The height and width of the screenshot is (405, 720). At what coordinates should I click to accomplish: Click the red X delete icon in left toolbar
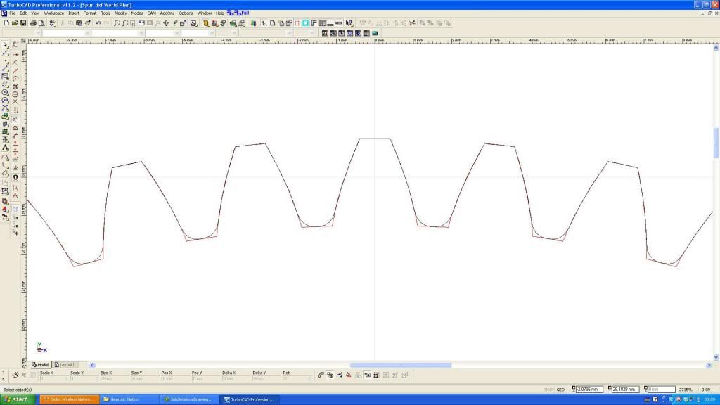[x=15, y=102]
